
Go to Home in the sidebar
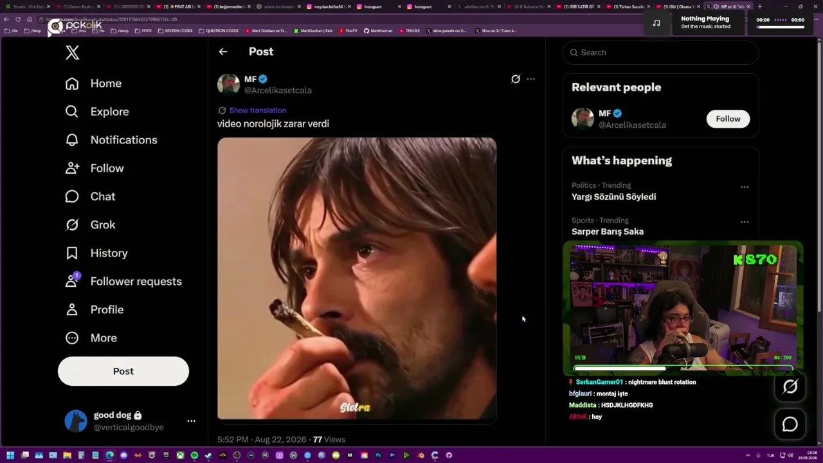[x=93, y=84]
